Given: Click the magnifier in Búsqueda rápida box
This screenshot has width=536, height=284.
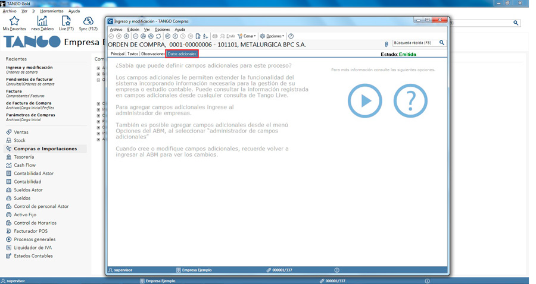Looking at the screenshot, I should [442, 43].
